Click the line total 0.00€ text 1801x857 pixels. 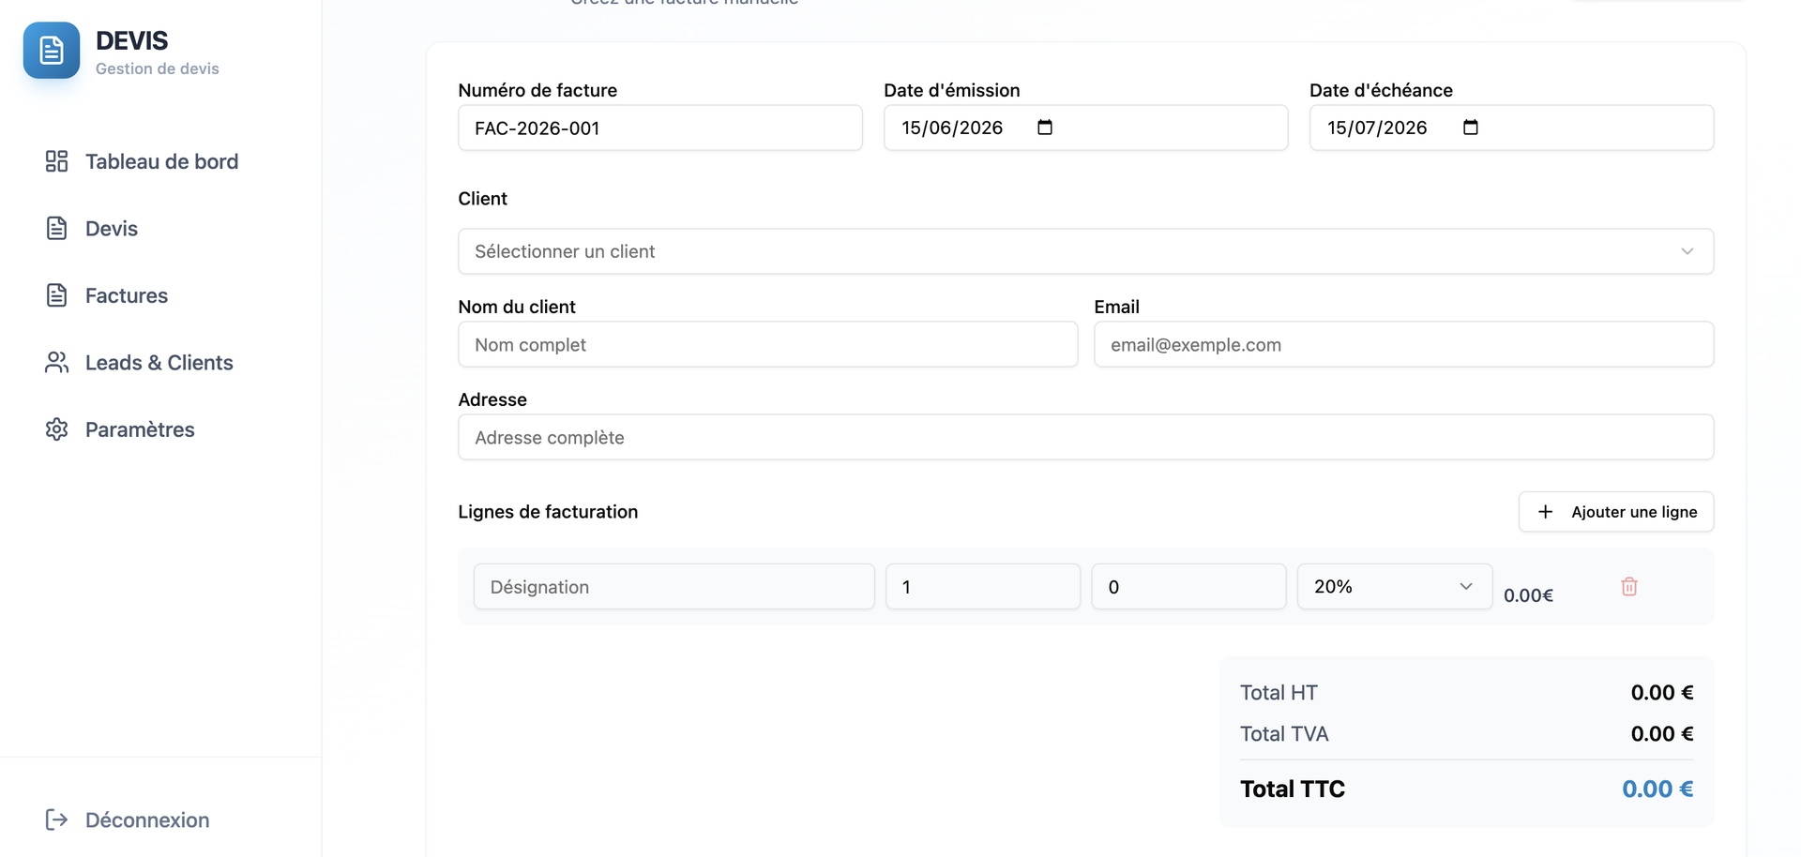[1528, 595]
